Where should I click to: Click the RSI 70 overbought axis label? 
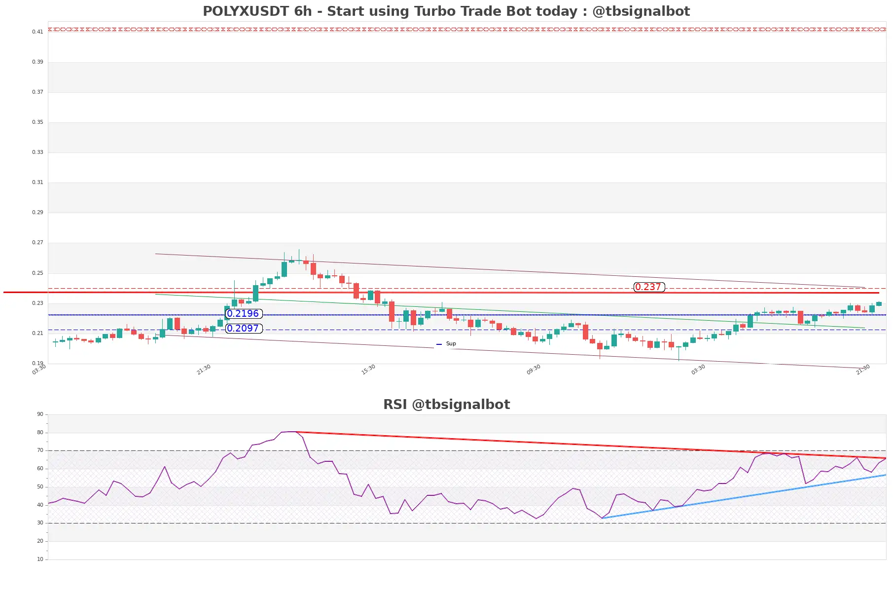click(40, 450)
